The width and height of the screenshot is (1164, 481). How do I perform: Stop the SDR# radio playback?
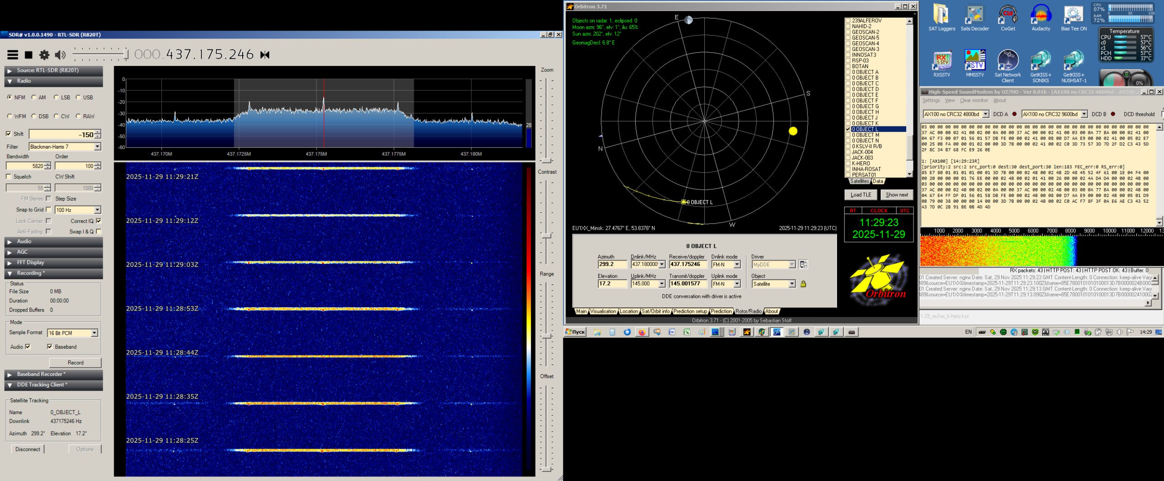[x=29, y=55]
